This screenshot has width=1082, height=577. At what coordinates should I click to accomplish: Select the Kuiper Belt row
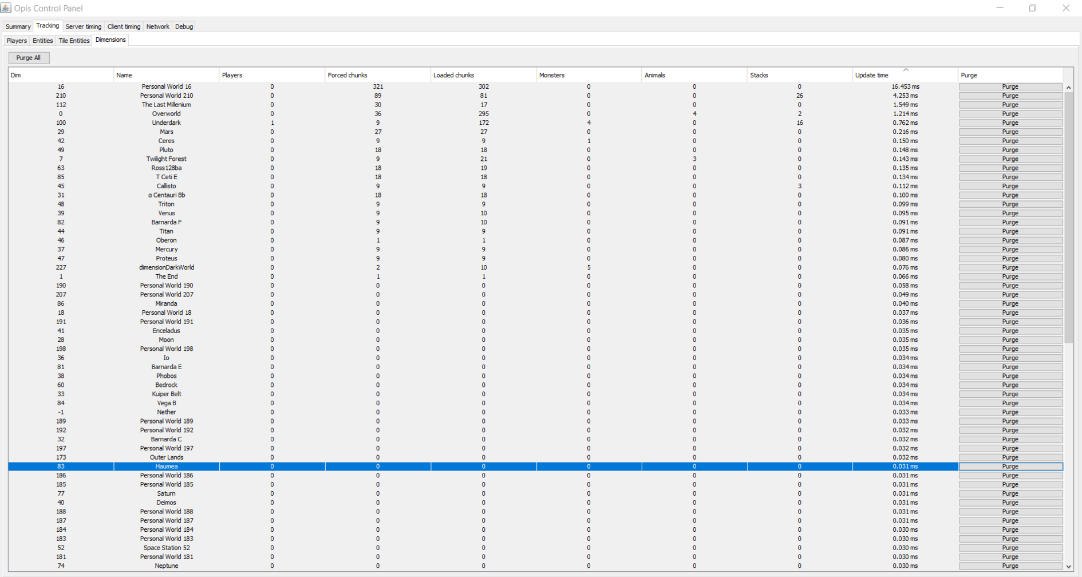tap(484, 394)
